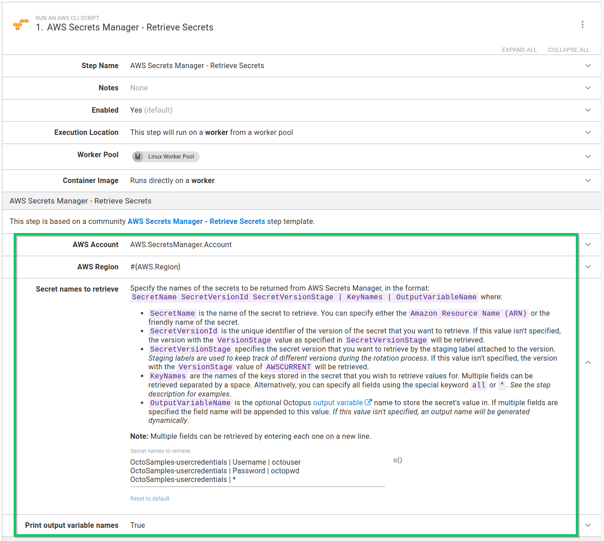Image resolution: width=604 pixels, height=541 pixels.
Task: Expand the Execution Location section
Action: (588, 132)
